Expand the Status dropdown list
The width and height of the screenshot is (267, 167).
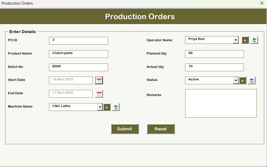tap(236, 80)
